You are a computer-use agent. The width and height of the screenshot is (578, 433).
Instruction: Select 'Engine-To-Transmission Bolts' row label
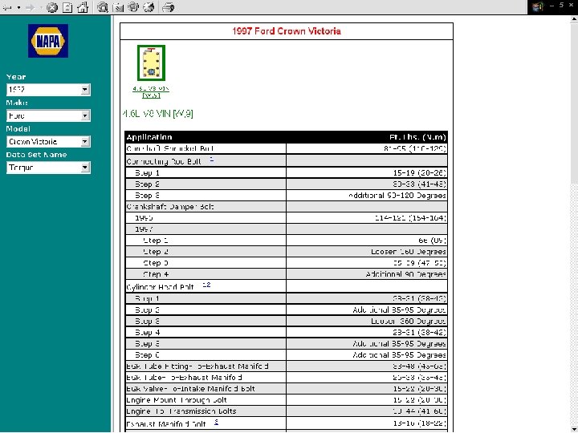pyautogui.click(x=181, y=411)
